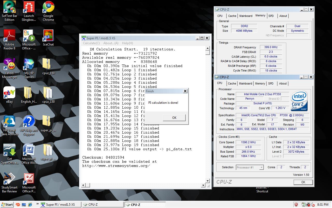Launch Internet Explorer from quick launch
The height and width of the screenshot is (208, 332).
30,205
